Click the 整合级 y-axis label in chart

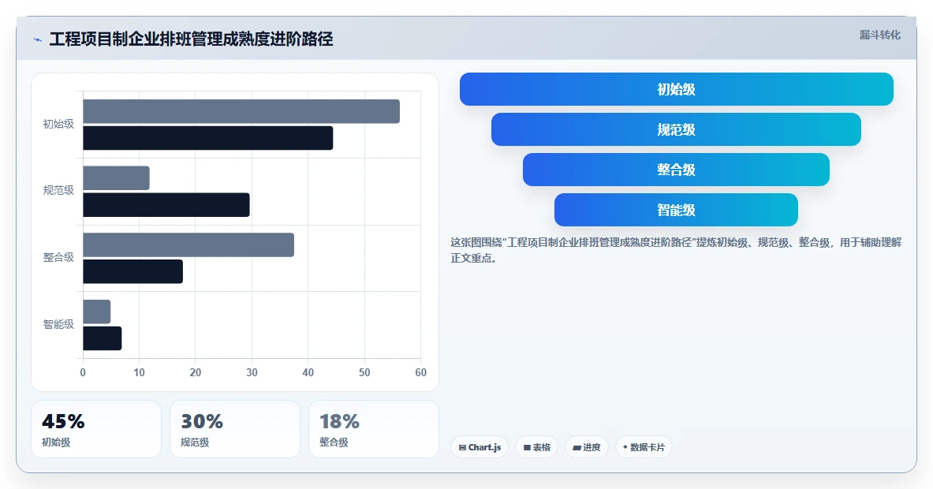[58, 258]
